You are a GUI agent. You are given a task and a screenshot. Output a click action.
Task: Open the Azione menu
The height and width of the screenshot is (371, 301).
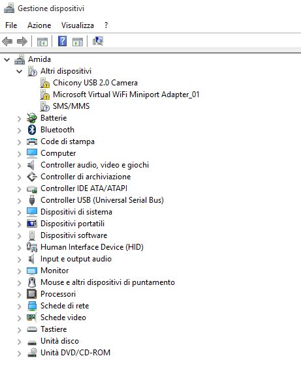39,25
